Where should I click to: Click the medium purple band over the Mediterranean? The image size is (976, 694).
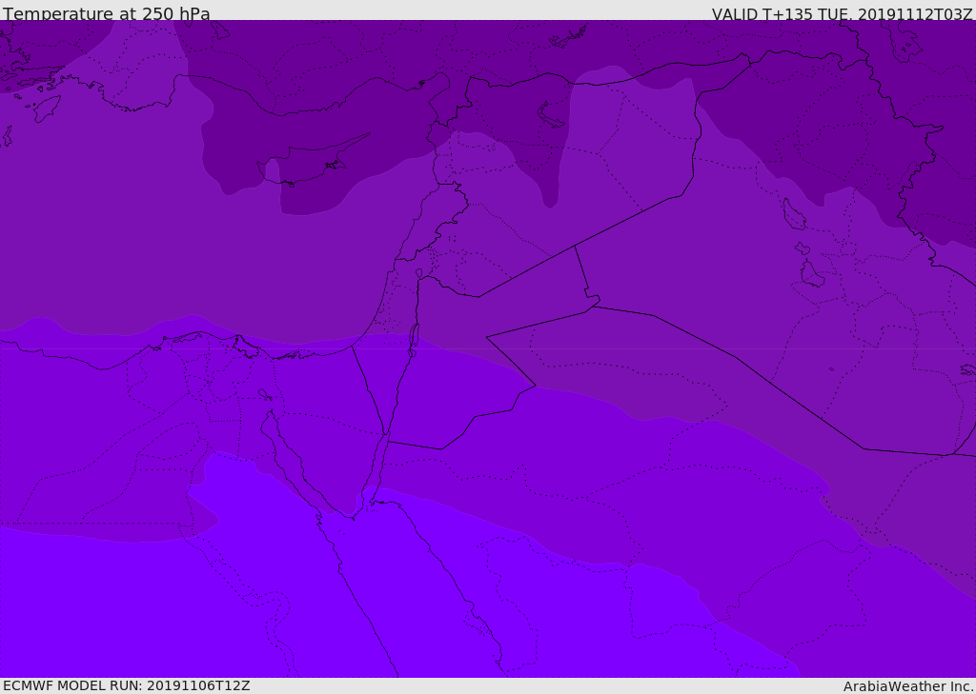tap(143, 238)
